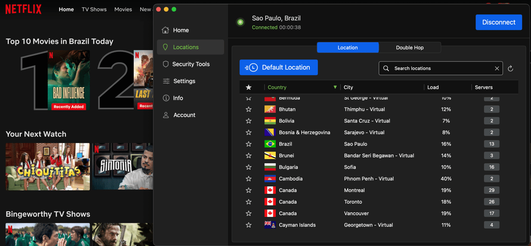Click Recently Added badge on Bad Influence

[x=69, y=107]
